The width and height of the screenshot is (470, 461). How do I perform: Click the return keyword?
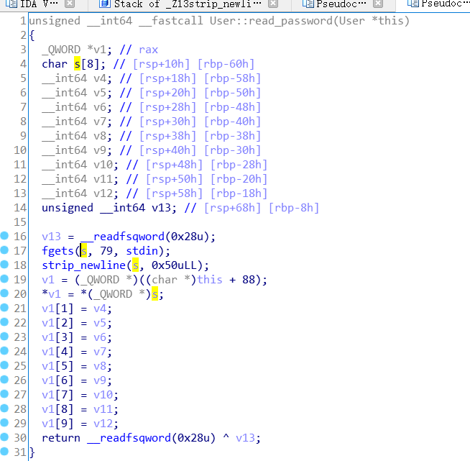coord(61,438)
